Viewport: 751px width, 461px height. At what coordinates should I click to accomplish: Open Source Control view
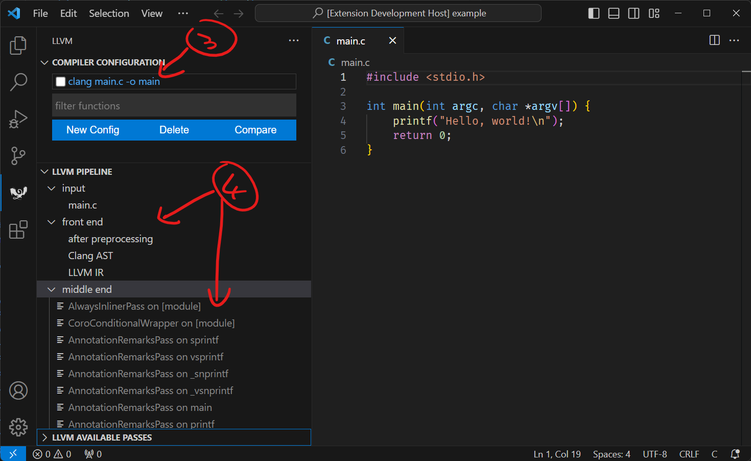(x=18, y=156)
